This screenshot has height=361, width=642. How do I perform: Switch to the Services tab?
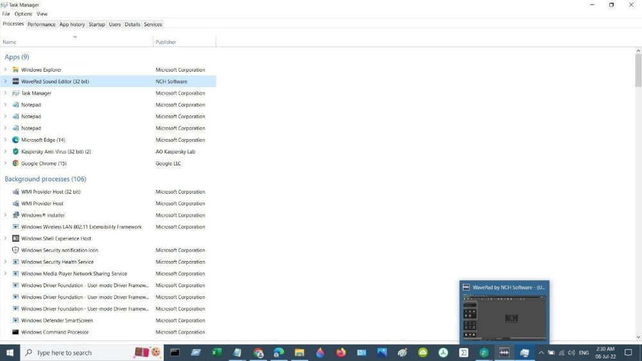pos(153,24)
